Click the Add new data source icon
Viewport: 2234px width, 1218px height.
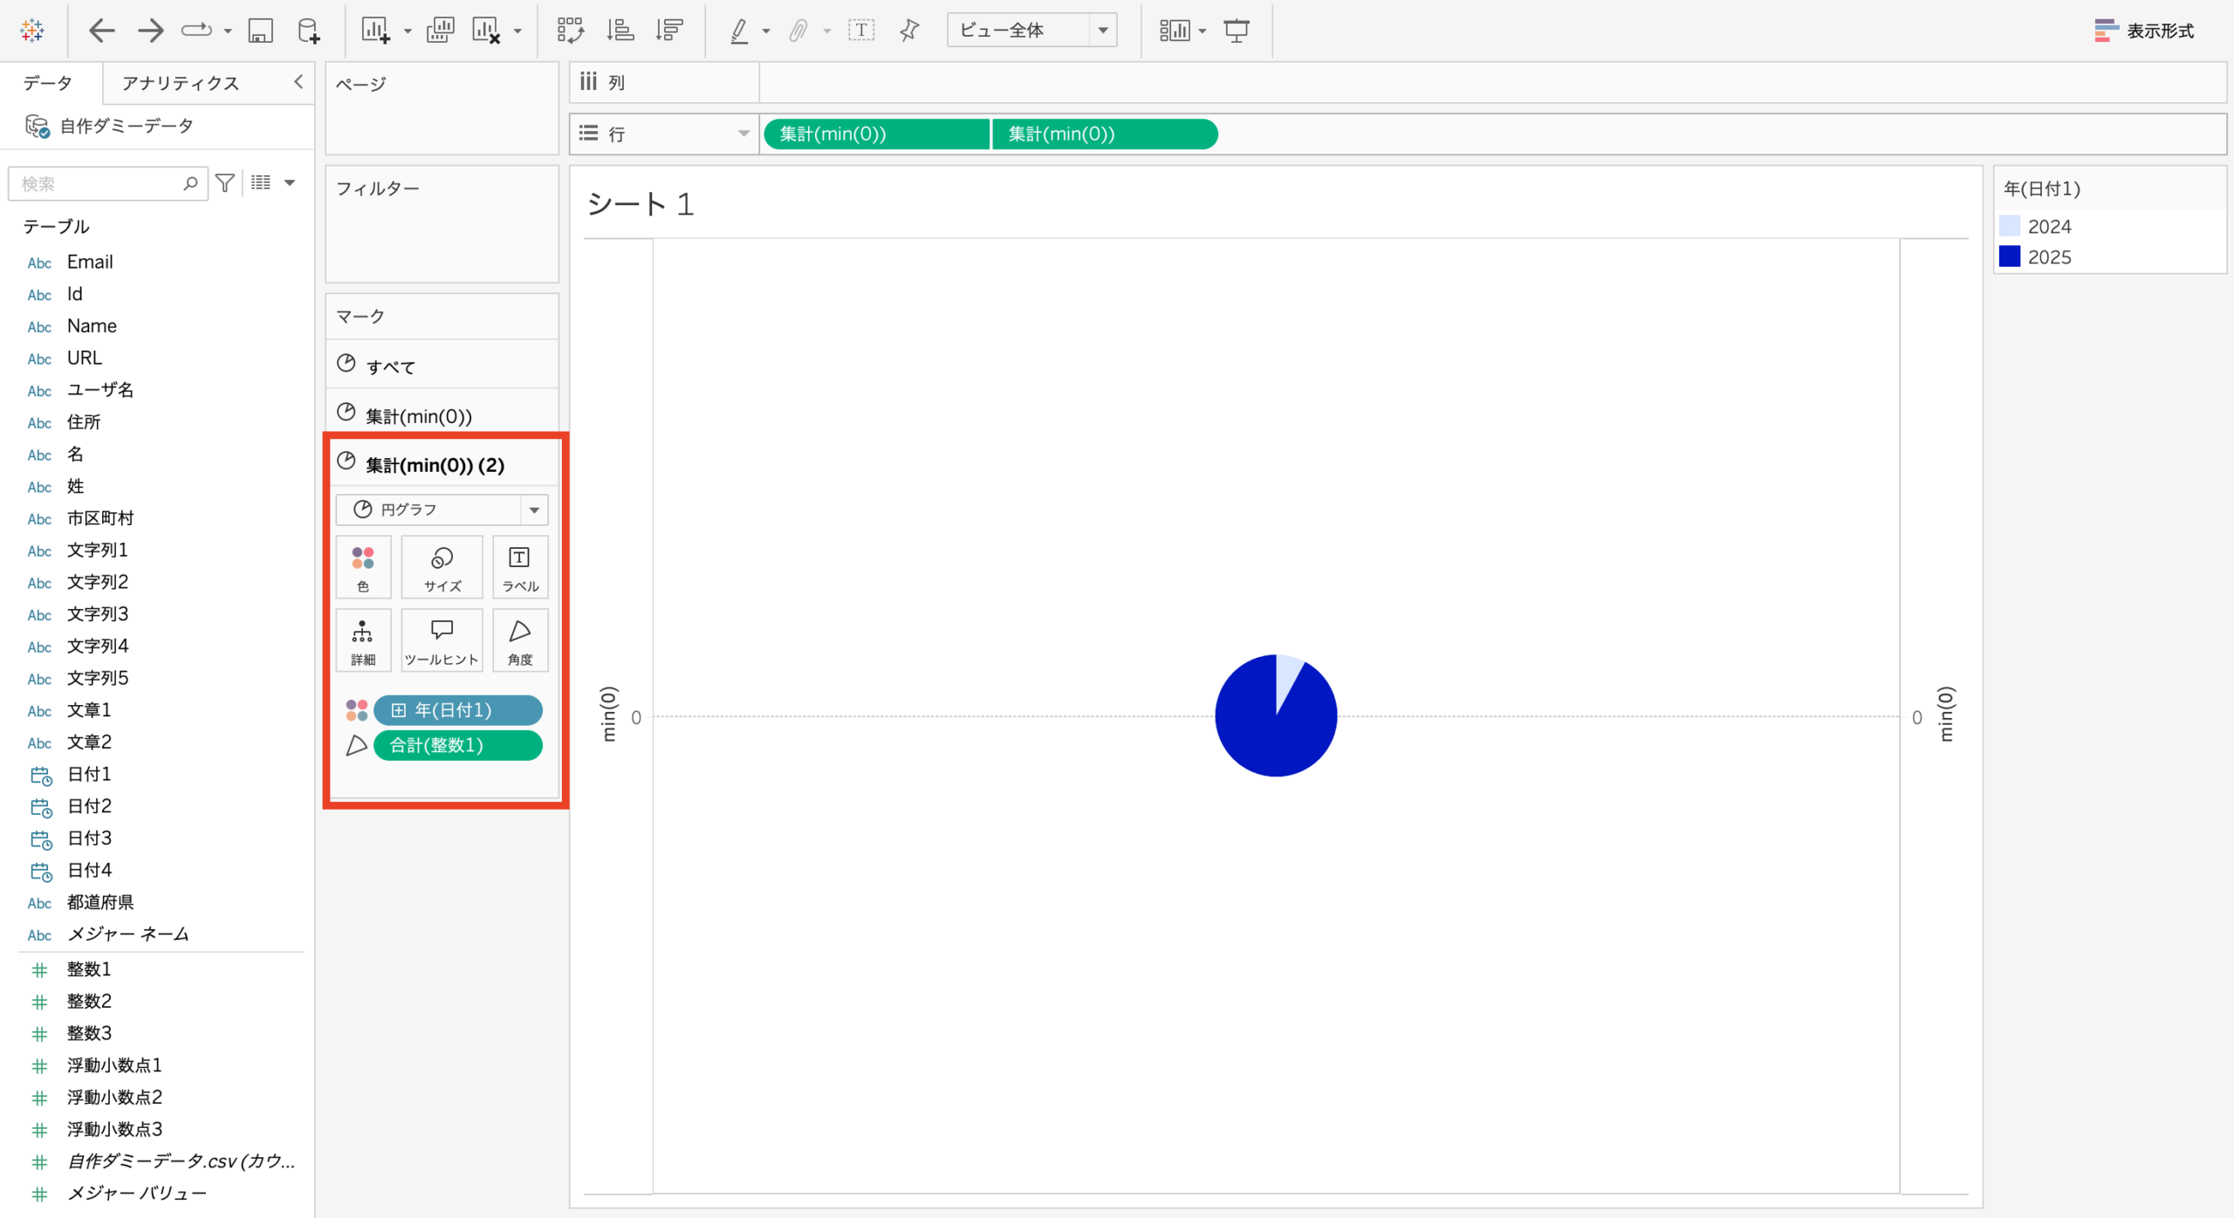point(309,31)
